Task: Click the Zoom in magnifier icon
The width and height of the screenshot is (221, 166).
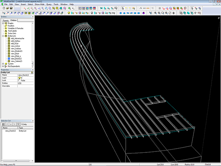Action: point(158,13)
